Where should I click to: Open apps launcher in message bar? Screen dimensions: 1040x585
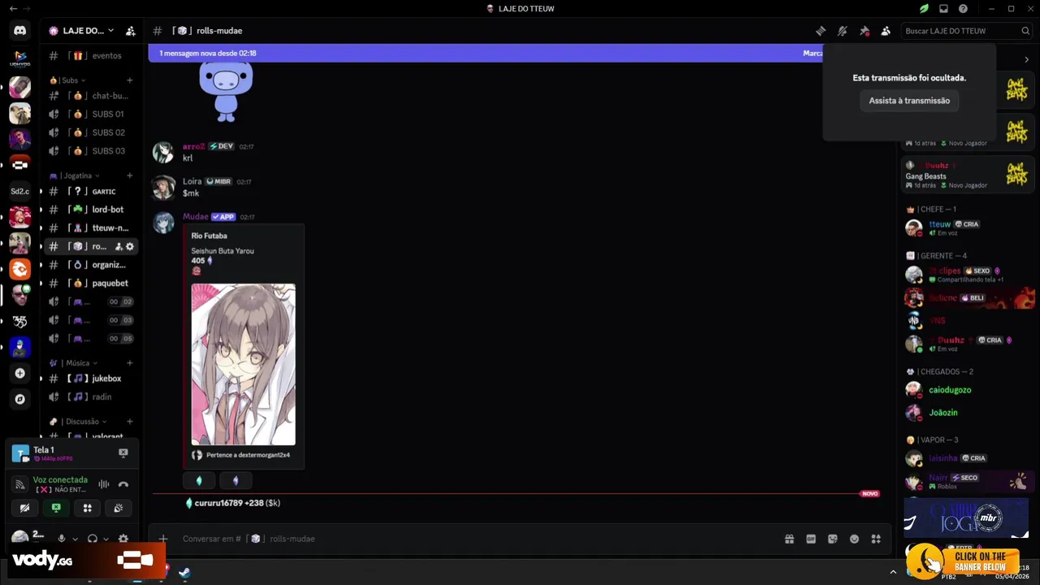click(876, 539)
